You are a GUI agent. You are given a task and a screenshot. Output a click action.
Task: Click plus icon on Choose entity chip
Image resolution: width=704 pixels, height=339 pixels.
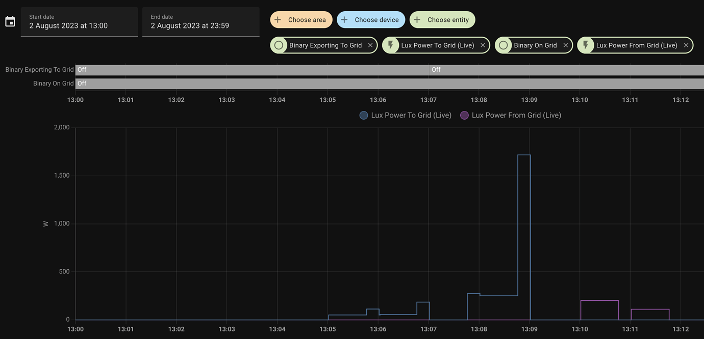[417, 20]
